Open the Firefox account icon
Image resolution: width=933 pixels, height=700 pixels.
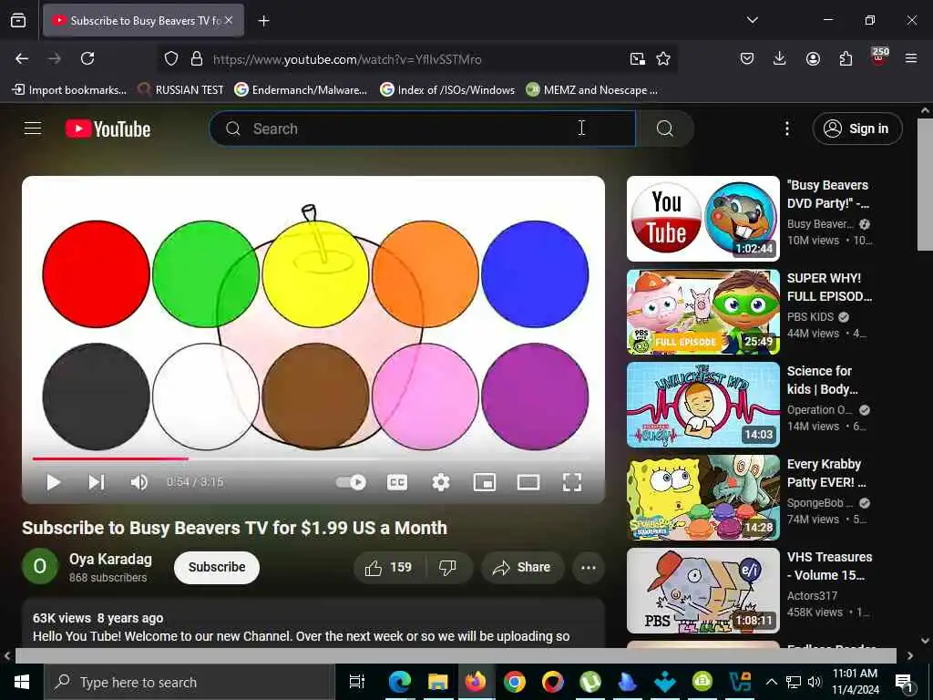pos(813,58)
